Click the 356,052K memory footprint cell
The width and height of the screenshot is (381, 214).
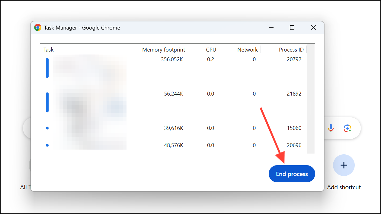point(172,59)
